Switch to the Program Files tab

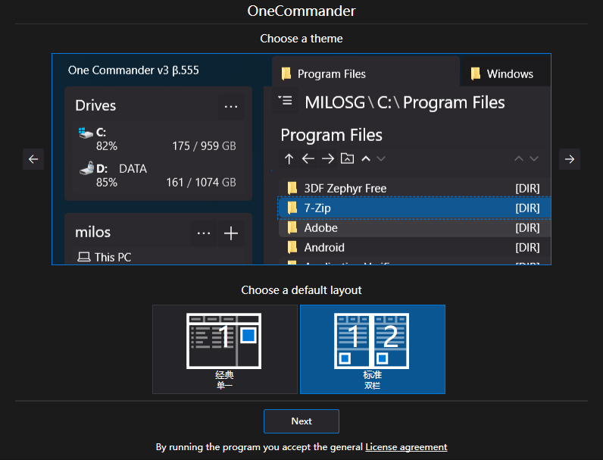(x=331, y=74)
